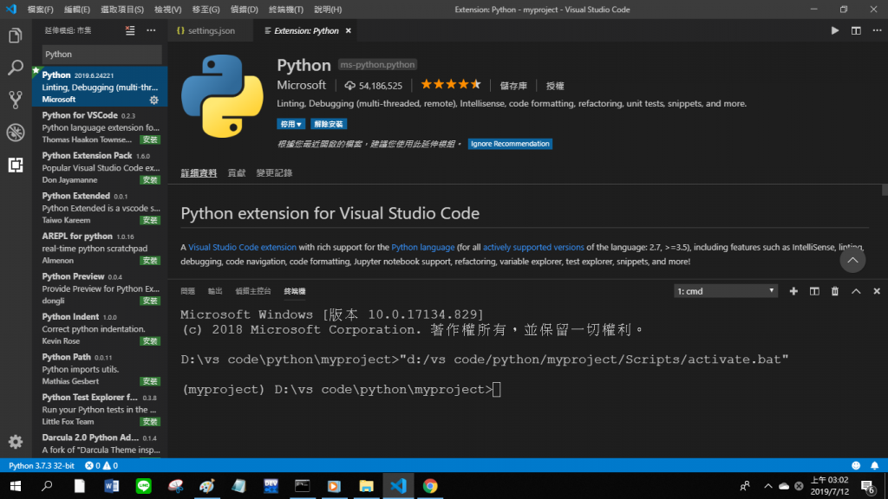Open terminal selector dropdown '1: cmd'
The height and width of the screenshot is (499, 888).
(726, 291)
